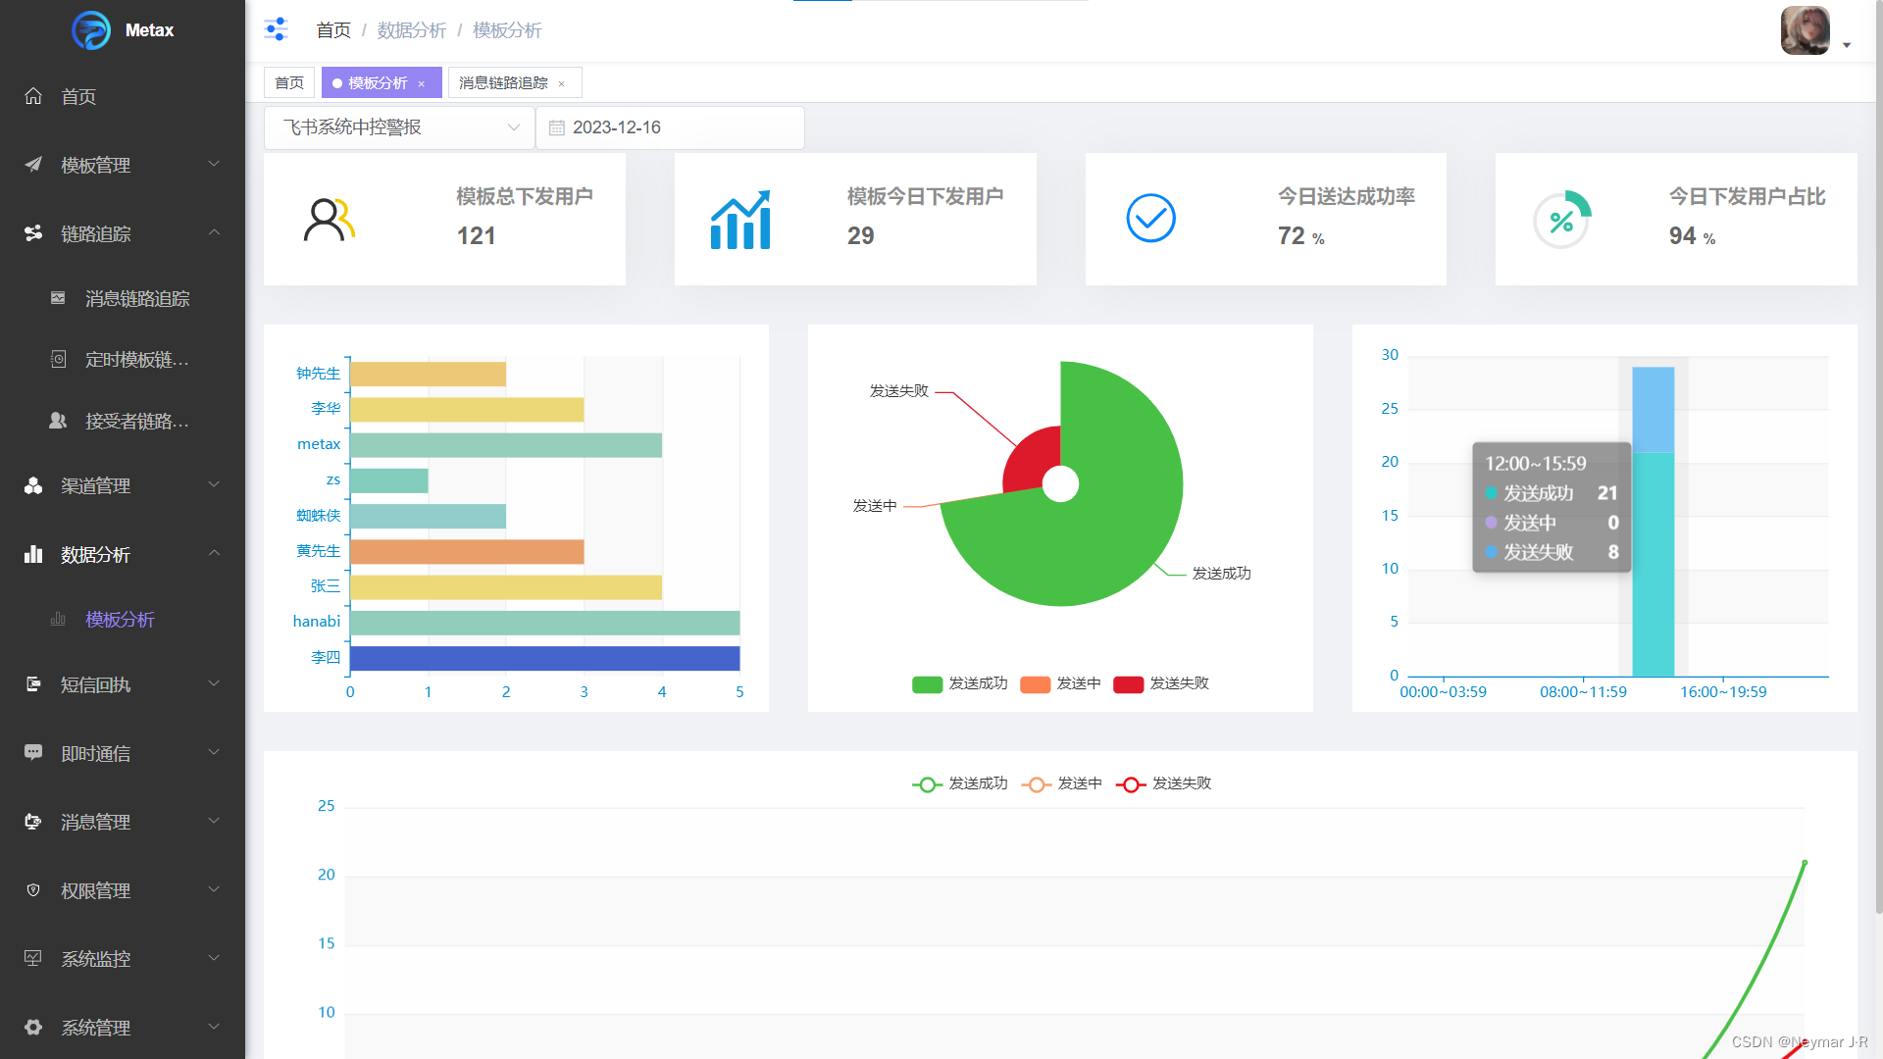Click the 首页 tab button
This screenshot has width=1883, height=1059.
289,83
